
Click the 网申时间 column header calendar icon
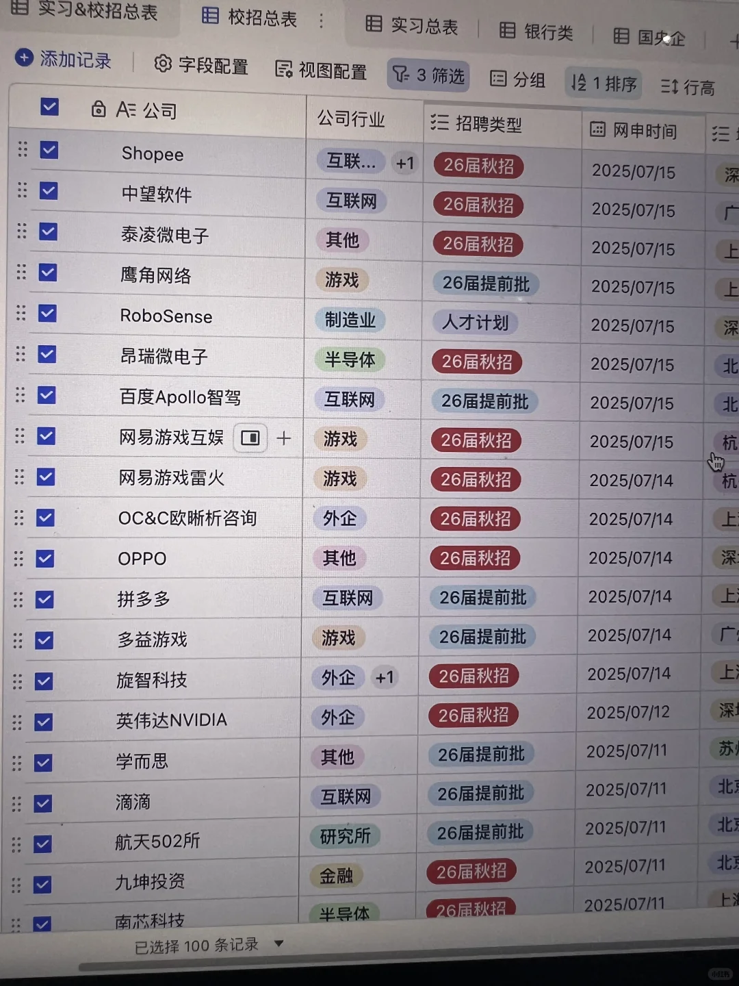point(597,129)
